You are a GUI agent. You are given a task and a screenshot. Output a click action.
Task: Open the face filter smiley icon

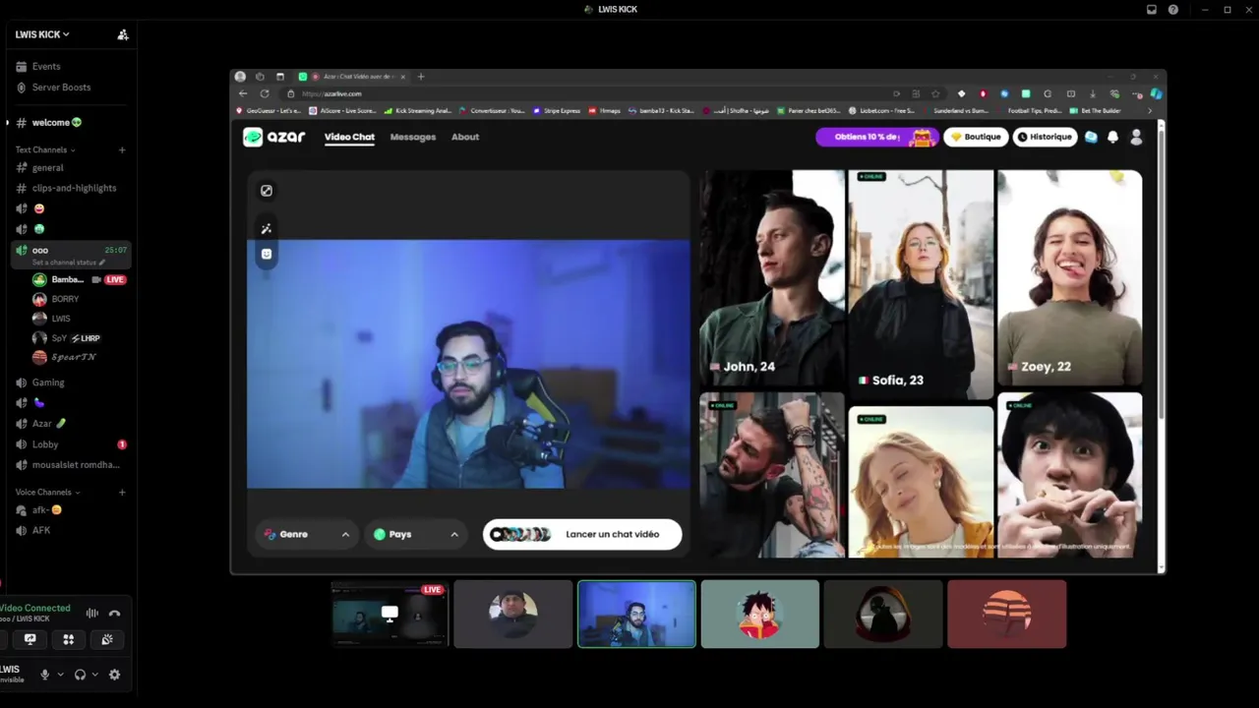pos(267,254)
